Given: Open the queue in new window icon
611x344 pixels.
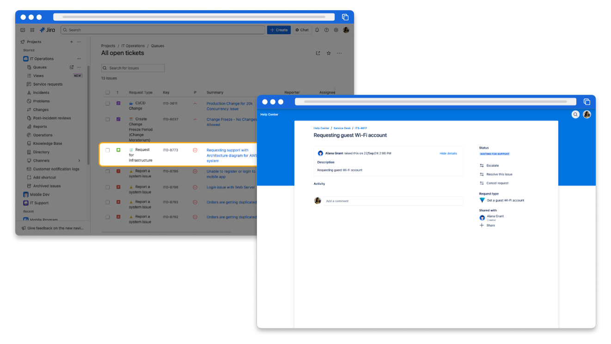Looking at the screenshot, I should [x=318, y=53].
